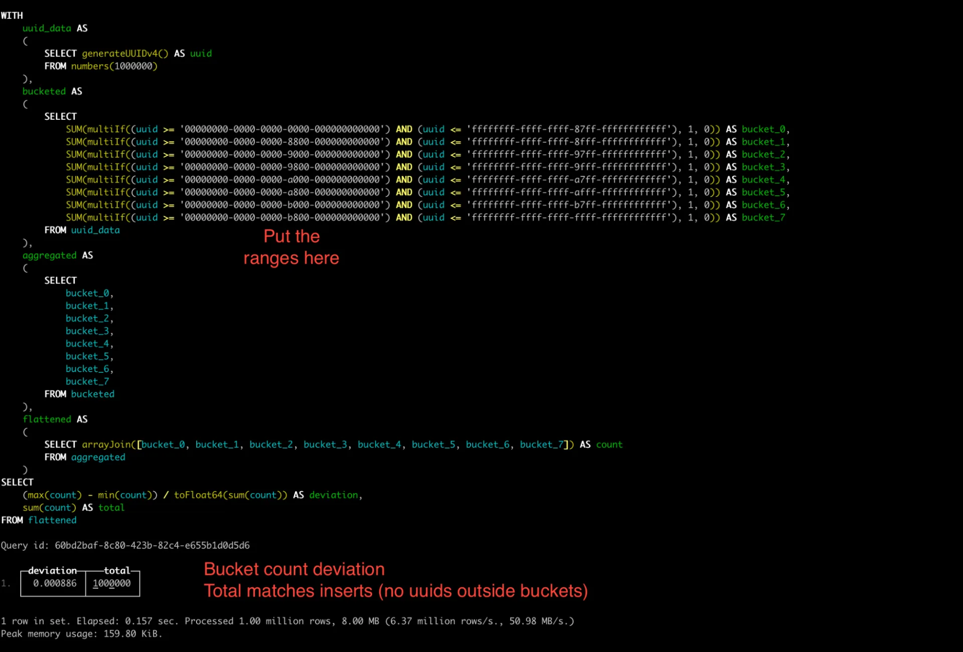Click the uuid_data CTE name at top
963x652 pixels.
coord(47,29)
